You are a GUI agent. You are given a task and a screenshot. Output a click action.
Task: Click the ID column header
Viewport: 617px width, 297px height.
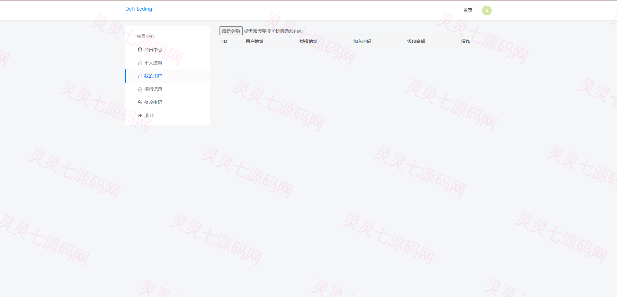pyautogui.click(x=225, y=41)
